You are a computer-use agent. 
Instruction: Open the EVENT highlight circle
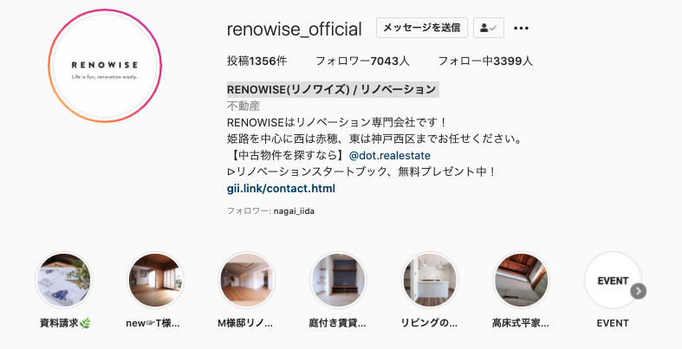613,281
